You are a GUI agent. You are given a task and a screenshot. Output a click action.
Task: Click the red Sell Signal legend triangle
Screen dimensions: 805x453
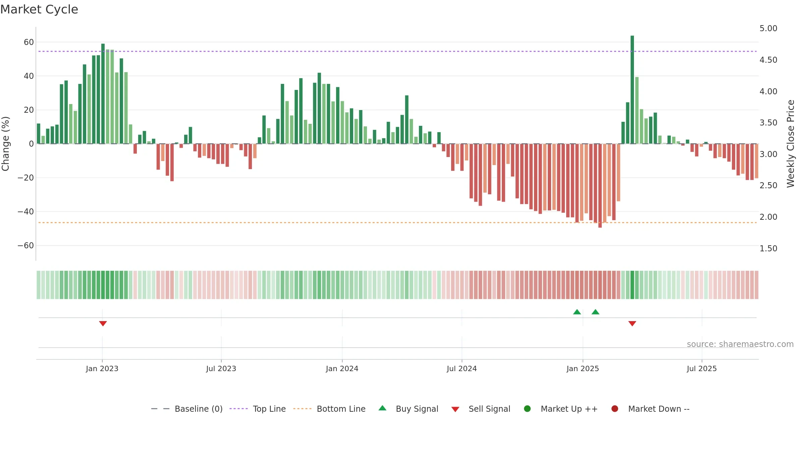click(455, 409)
